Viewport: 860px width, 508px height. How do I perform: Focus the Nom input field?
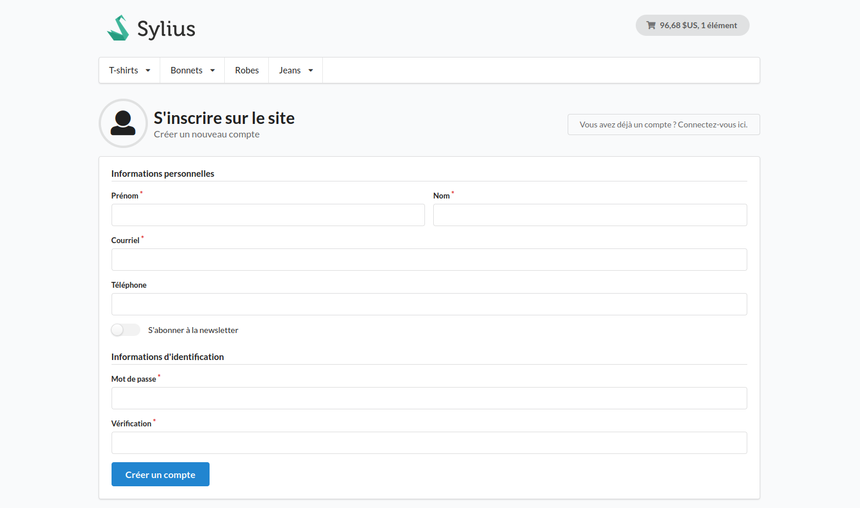[590, 215]
